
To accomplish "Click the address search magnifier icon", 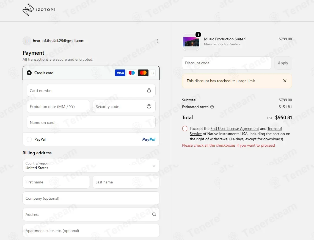I will (x=154, y=214).
